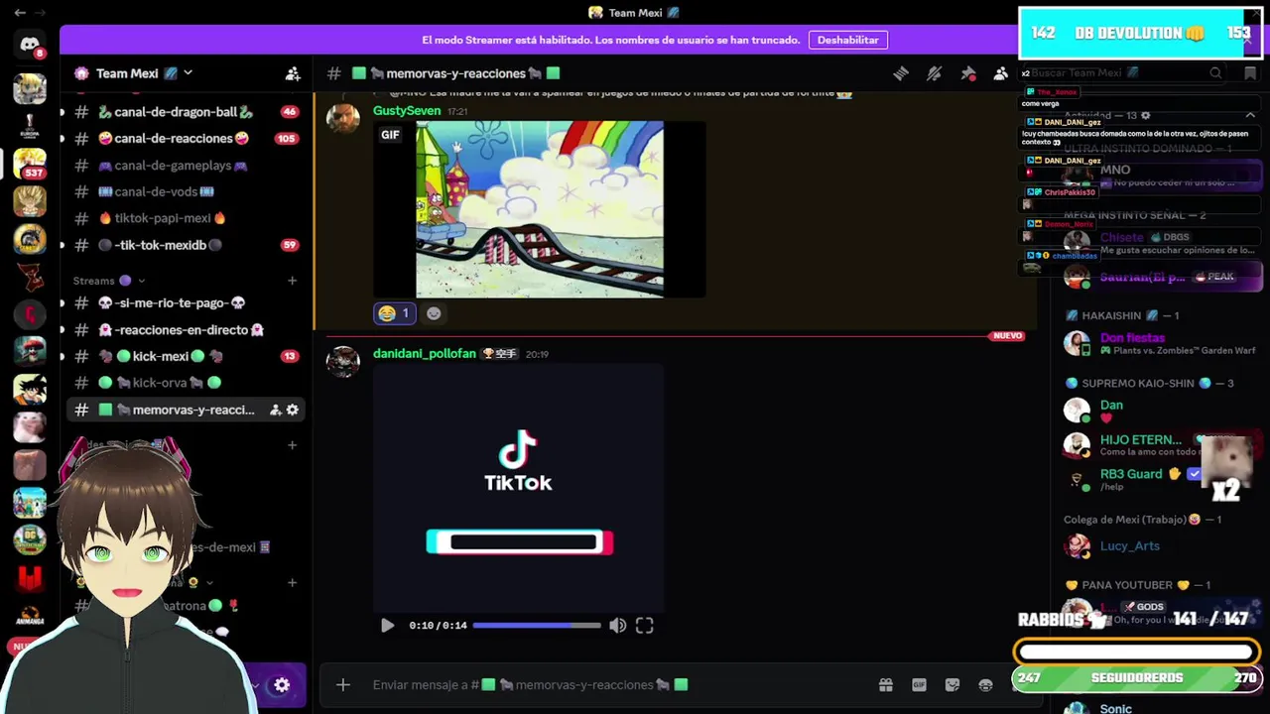Open the sticker picker icon

coord(952,684)
